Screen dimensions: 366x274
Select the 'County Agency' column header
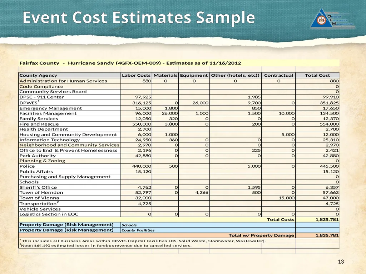pyautogui.click(x=38, y=75)
